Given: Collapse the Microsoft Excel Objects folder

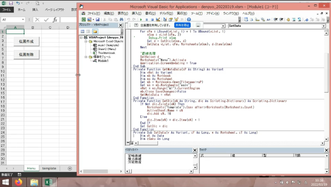Looking at the screenshot, I should 86,41.
